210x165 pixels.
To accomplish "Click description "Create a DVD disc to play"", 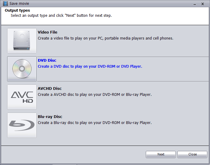I will tap(90, 66).
